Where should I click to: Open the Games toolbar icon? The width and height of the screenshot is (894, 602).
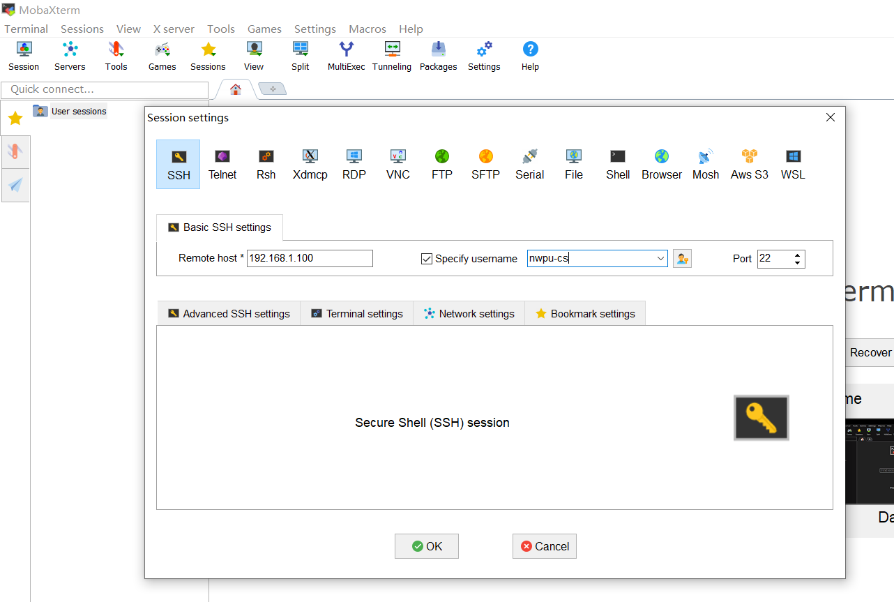[162, 57]
